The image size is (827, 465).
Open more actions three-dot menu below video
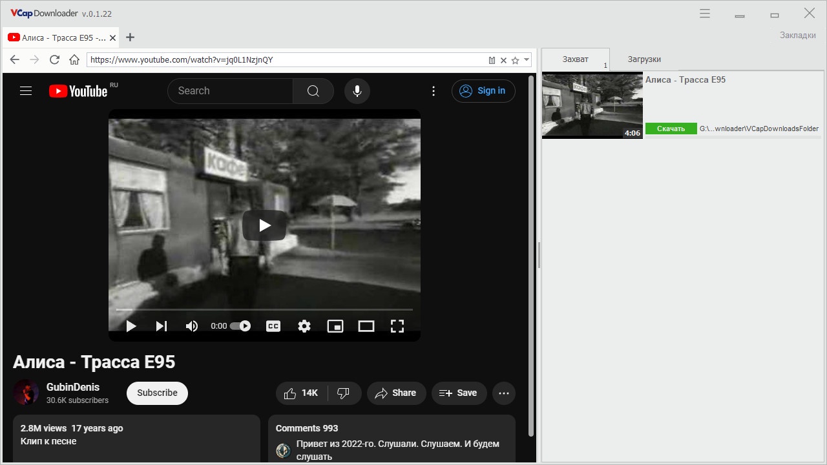[x=504, y=393]
